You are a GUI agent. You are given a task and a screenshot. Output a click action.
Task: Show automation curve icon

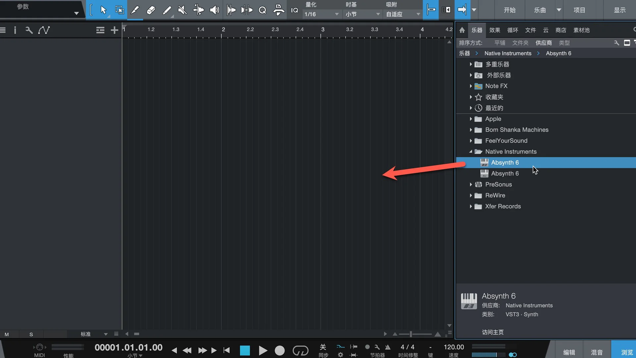click(44, 30)
